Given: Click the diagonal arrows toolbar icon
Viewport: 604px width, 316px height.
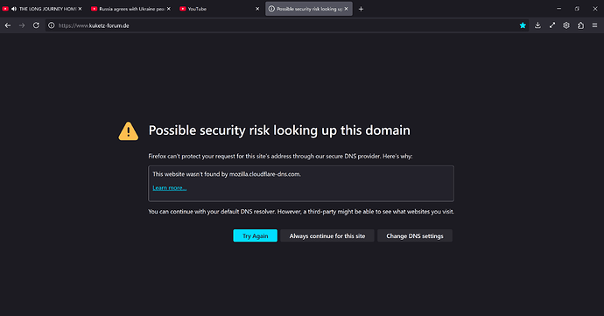Looking at the screenshot, I should tap(552, 25).
